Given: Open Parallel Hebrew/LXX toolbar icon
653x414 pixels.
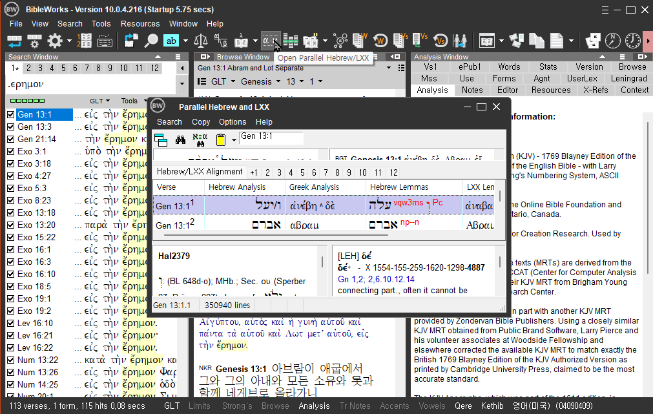Looking at the screenshot, I should 271,41.
